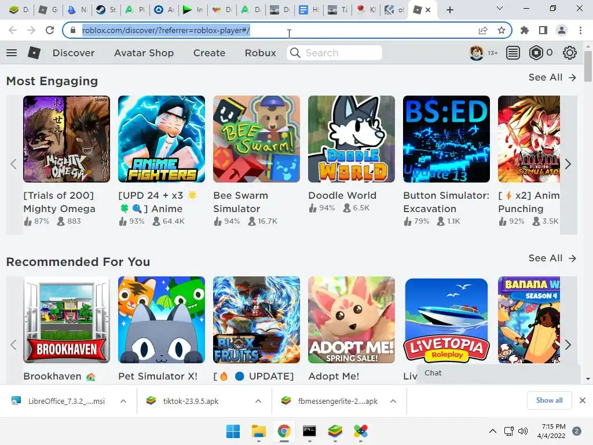Click the Roblox logo home icon
Image resolution: width=593 pixels, height=445 pixels.
(x=34, y=53)
